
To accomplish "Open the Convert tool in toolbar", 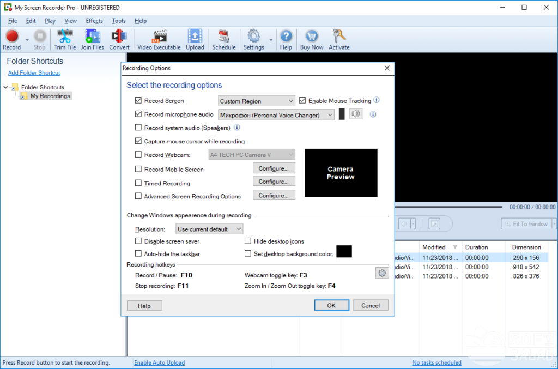I will point(119,39).
